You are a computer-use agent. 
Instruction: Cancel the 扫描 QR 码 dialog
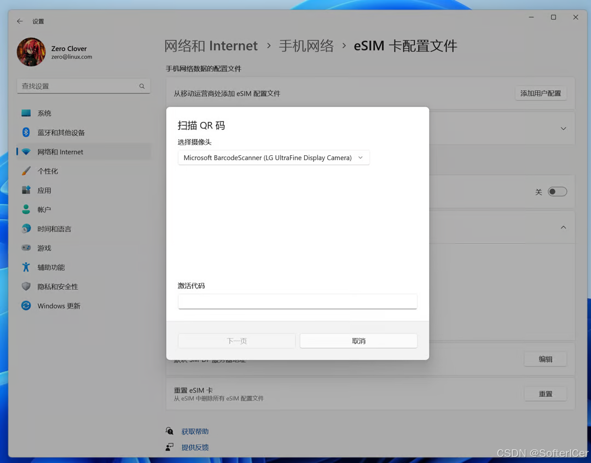[358, 341]
